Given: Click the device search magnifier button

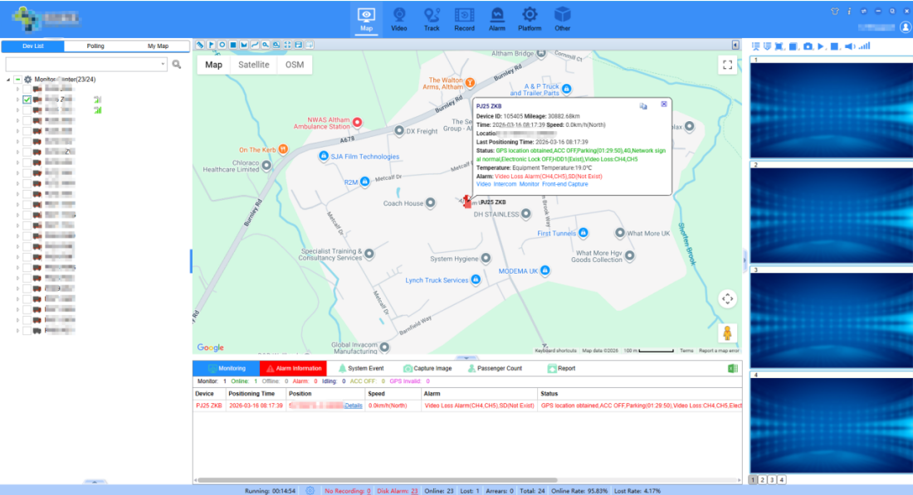Looking at the screenshot, I should (x=177, y=65).
